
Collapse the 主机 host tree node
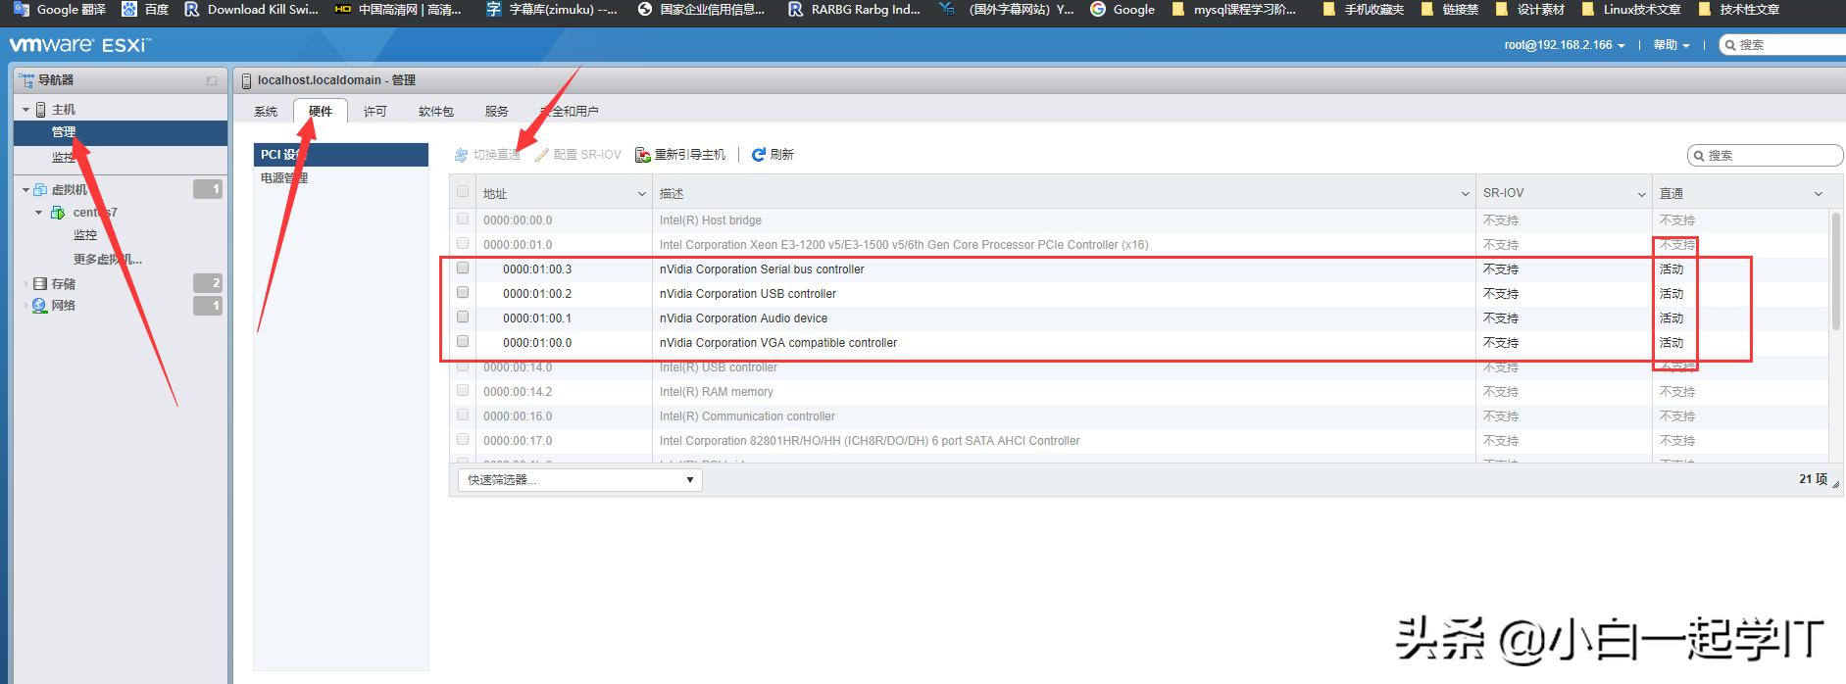pos(26,110)
